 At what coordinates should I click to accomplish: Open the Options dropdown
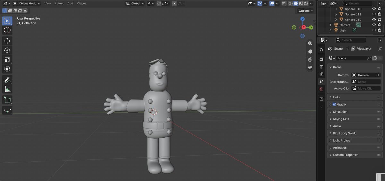(x=306, y=11)
